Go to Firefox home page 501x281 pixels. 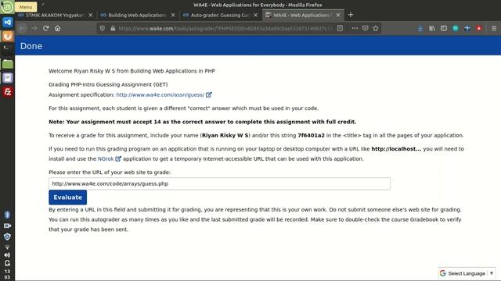57,28
